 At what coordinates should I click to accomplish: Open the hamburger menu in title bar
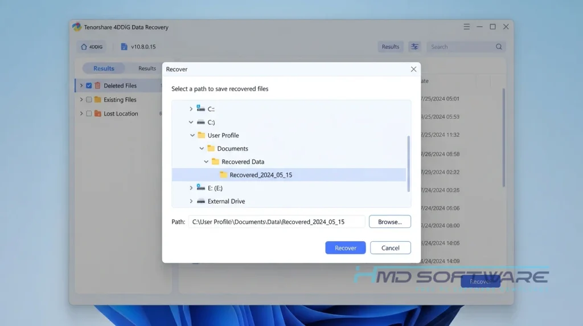pos(467,27)
